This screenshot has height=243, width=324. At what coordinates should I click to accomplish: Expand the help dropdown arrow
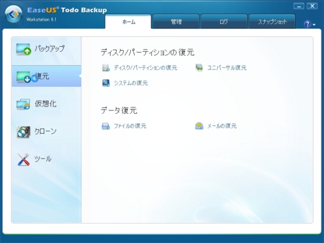click(314, 25)
